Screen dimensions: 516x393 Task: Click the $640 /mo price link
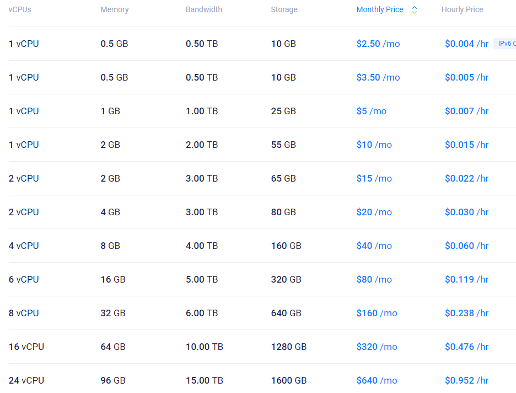377,380
